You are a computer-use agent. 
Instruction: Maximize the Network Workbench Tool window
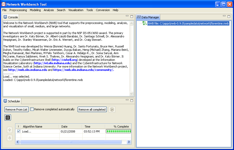[x=224, y=4]
